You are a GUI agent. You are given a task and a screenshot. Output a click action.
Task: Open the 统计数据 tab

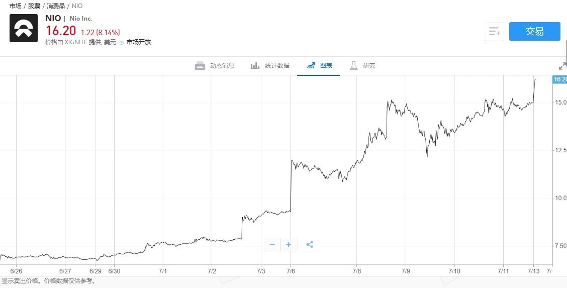[x=277, y=66]
